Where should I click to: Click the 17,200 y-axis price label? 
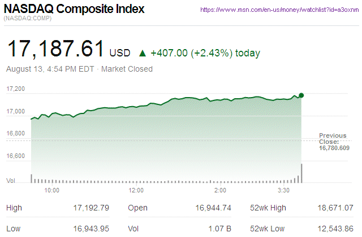(x=15, y=89)
